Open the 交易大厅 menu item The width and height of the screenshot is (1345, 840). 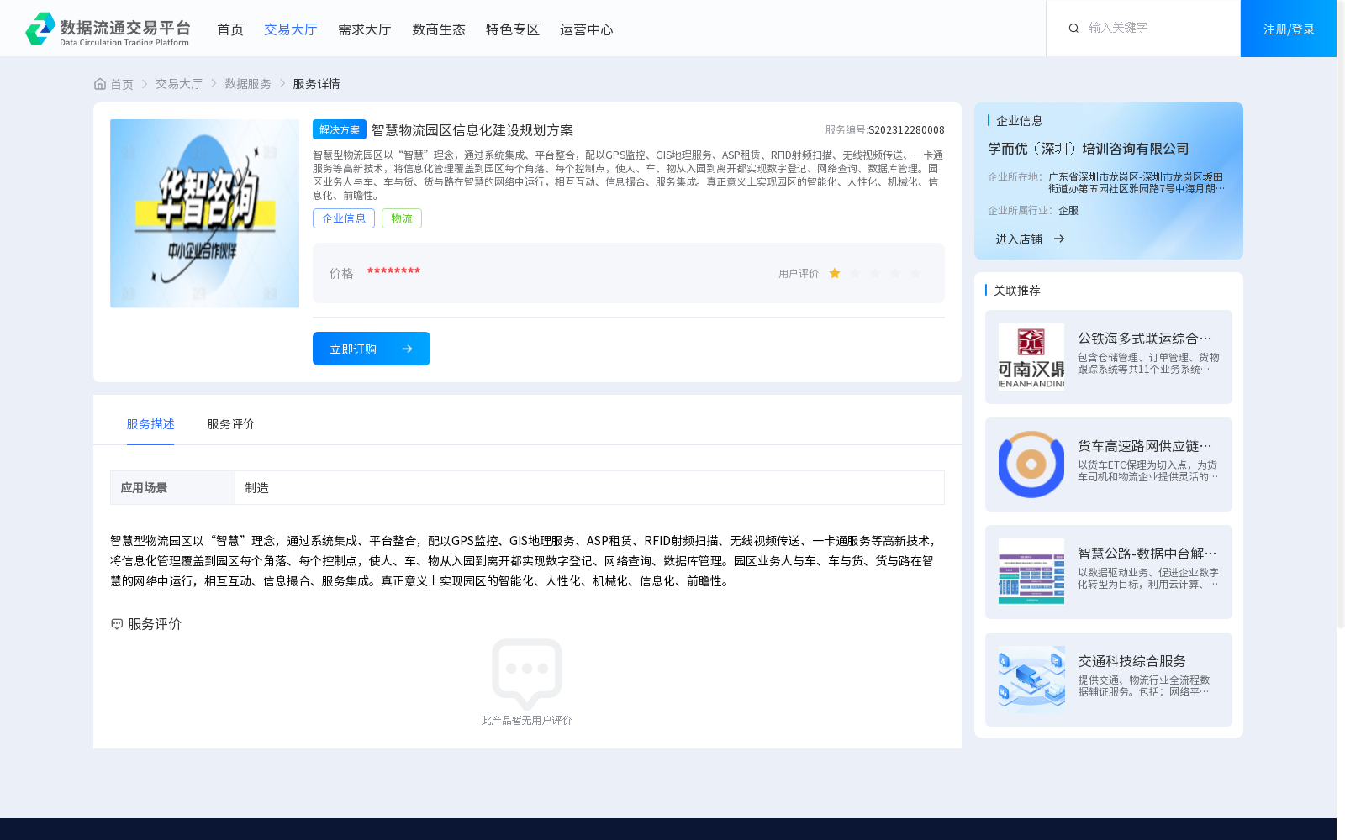pyautogui.click(x=291, y=29)
